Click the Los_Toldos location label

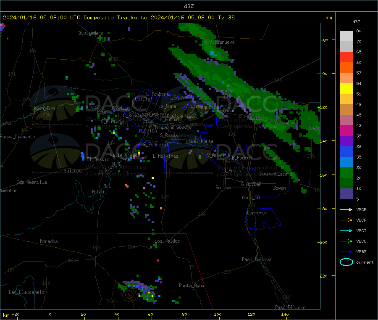(167, 241)
